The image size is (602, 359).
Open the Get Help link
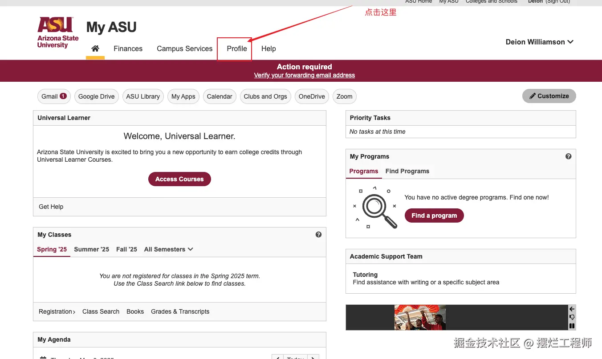pyautogui.click(x=51, y=207)
